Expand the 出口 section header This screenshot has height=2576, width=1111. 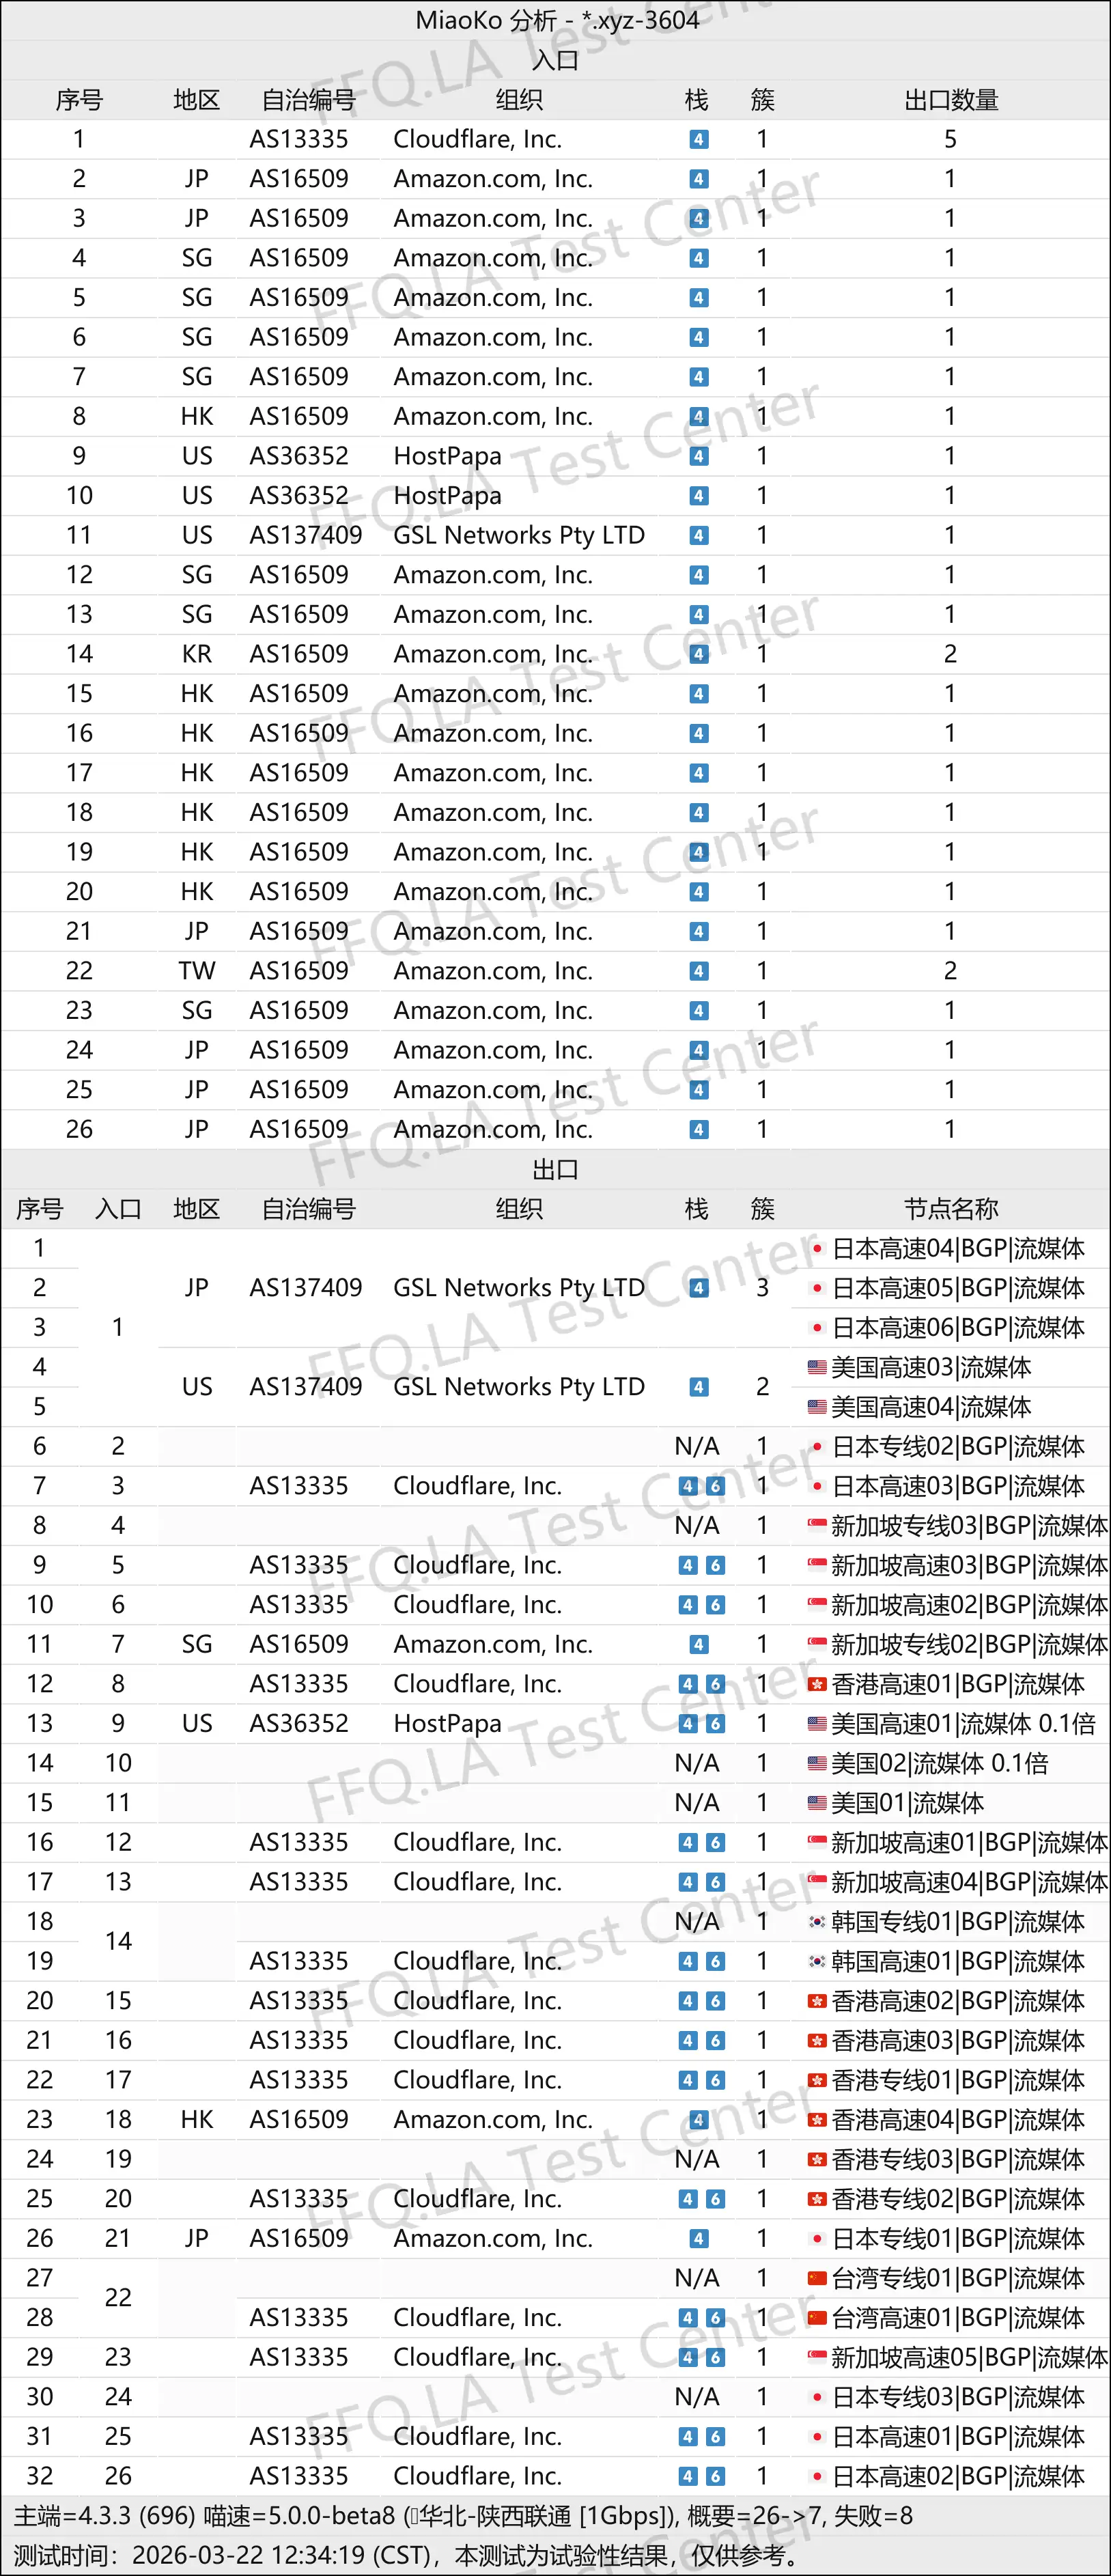coord(555,1168)
